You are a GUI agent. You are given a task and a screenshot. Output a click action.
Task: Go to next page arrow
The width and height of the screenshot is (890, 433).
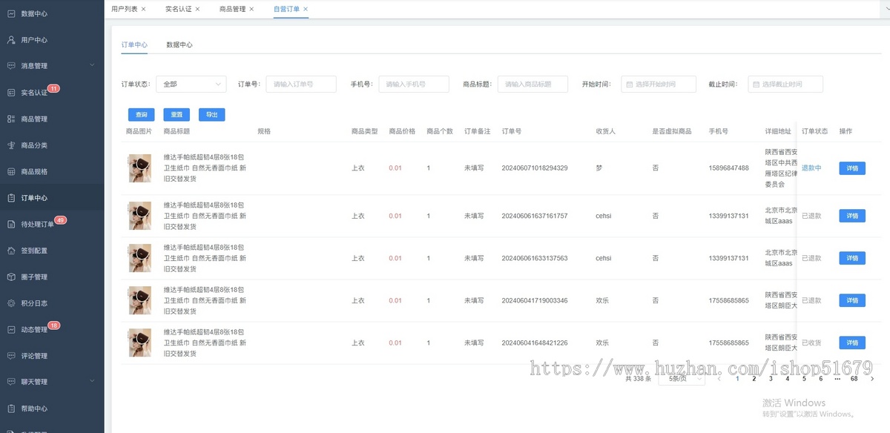871,378
